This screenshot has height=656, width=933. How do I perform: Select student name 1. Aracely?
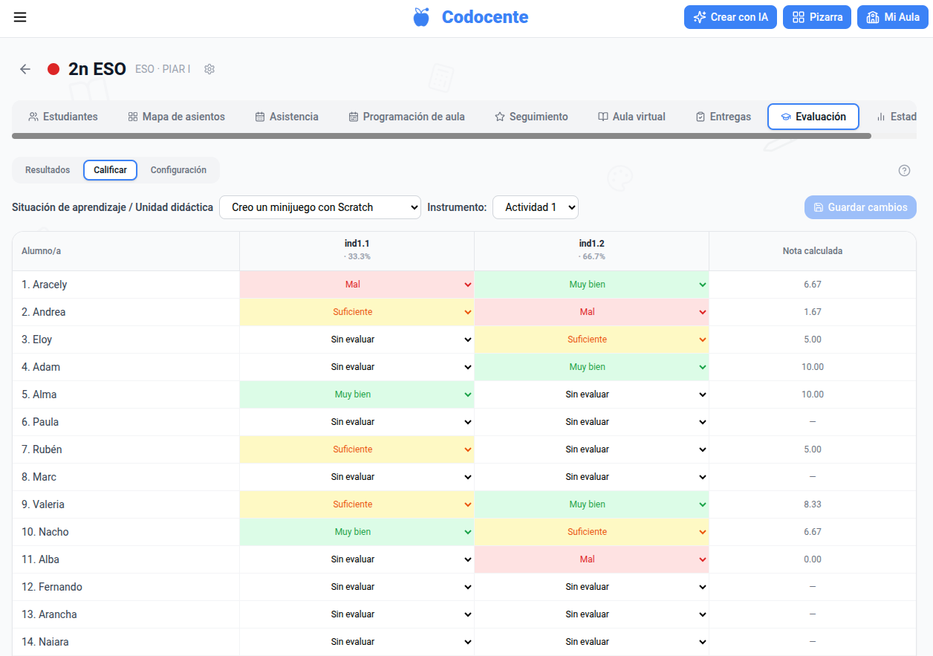(45, 285)
